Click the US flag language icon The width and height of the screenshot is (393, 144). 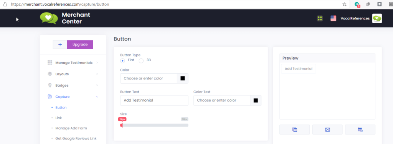334,18
